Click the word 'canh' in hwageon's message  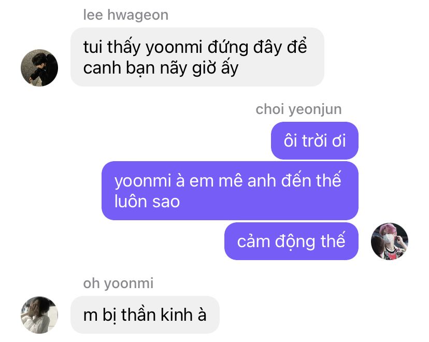tap(102, 68)
